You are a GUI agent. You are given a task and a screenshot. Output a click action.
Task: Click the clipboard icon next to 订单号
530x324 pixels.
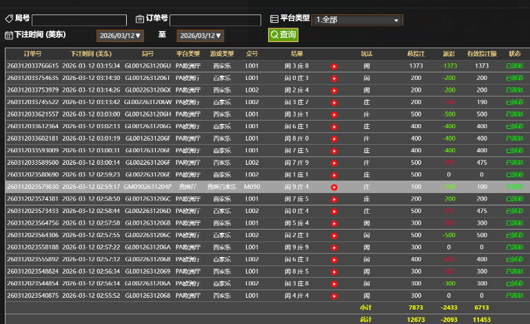[x=140, y=19]
